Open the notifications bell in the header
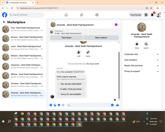The width and height of the screenshot is (165, 132). (152, 15)
